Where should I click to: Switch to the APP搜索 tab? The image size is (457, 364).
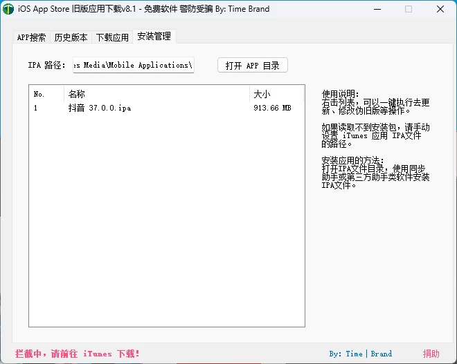[31, 37]
